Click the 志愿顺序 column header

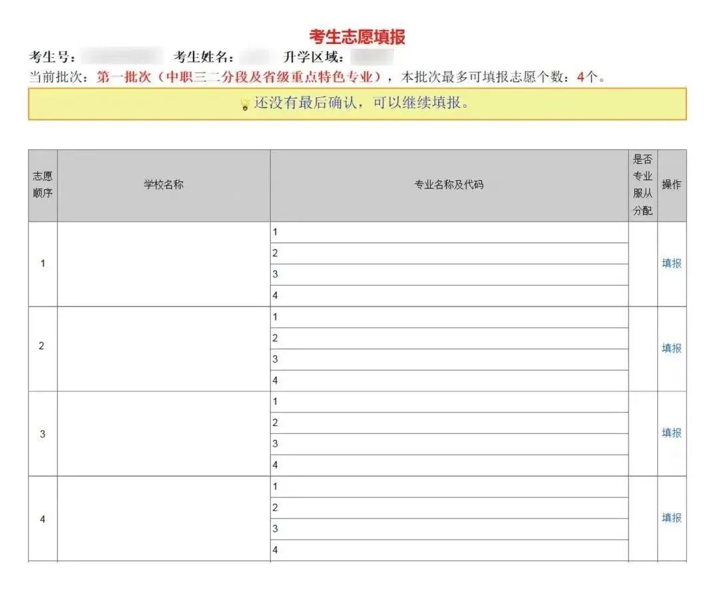pyautogui.click(x=43, y=185)
